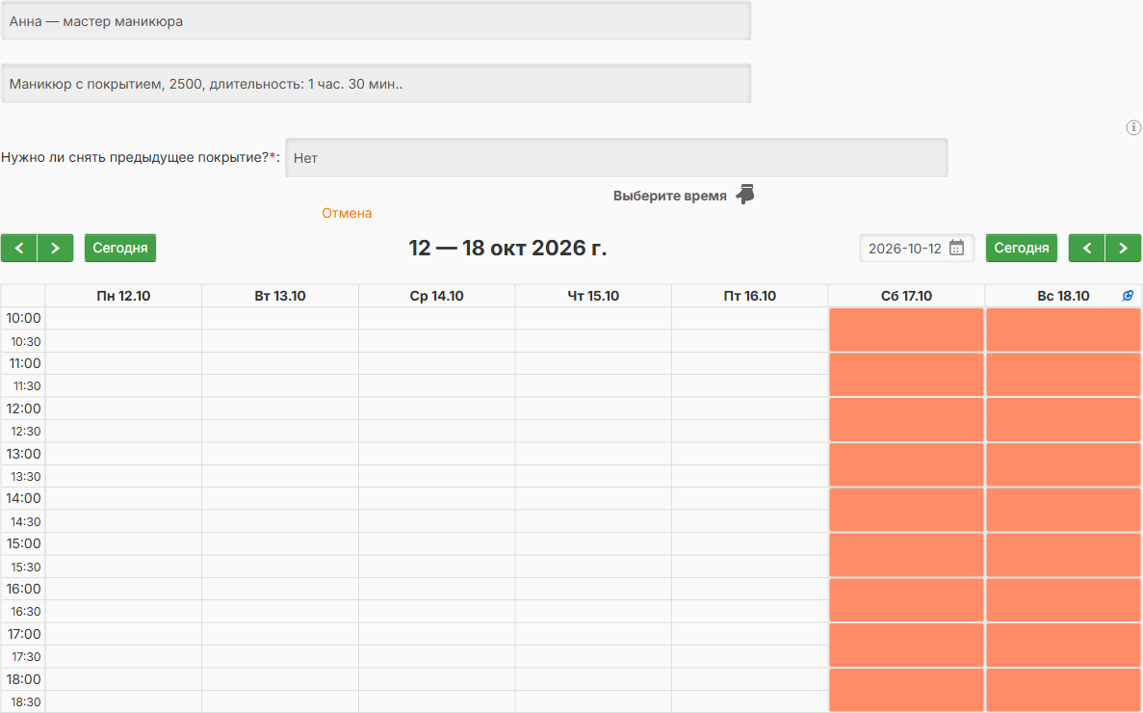Viewport: 1143px width, 713px height.
Task: Open the calendar picker icon in the date field
Action: (x=956, y=248)
